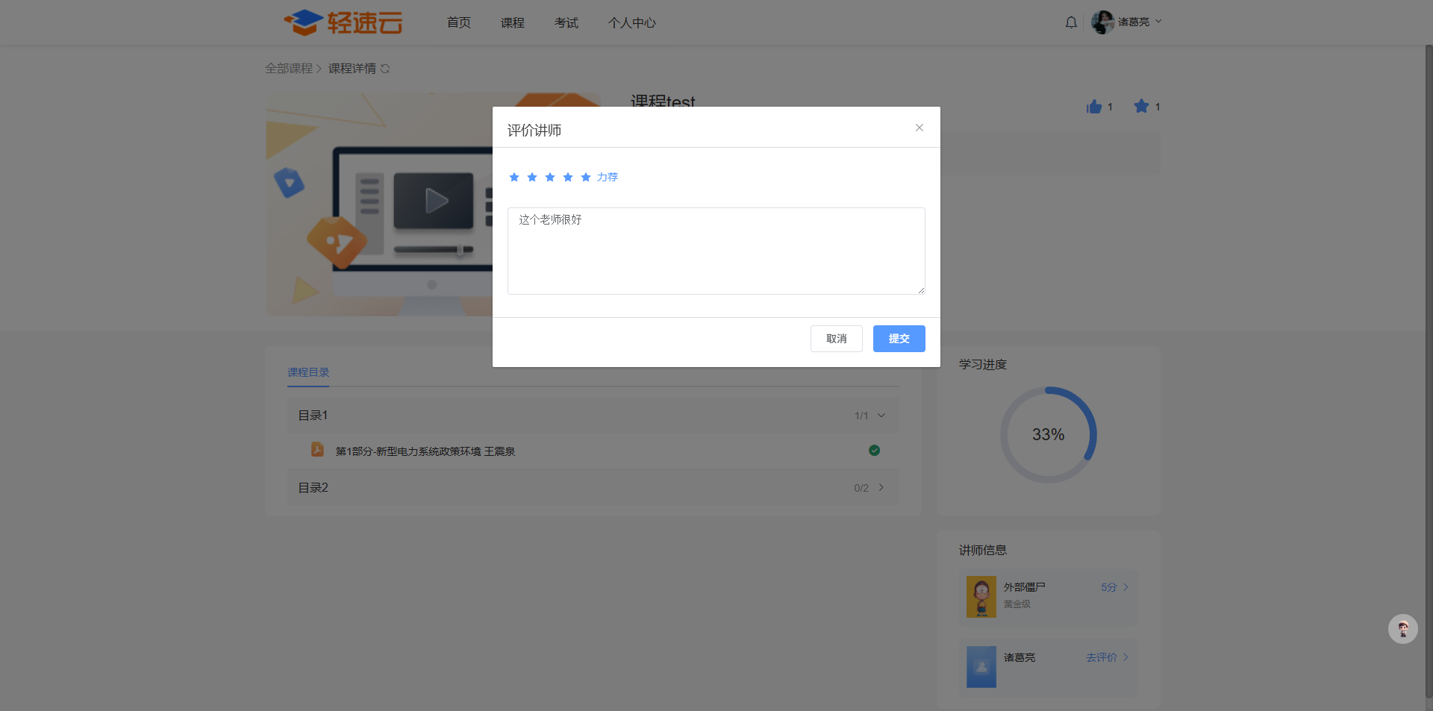Set rating to the fifth star
This screenshot has height=711, width=1433.
click(586, 177)
